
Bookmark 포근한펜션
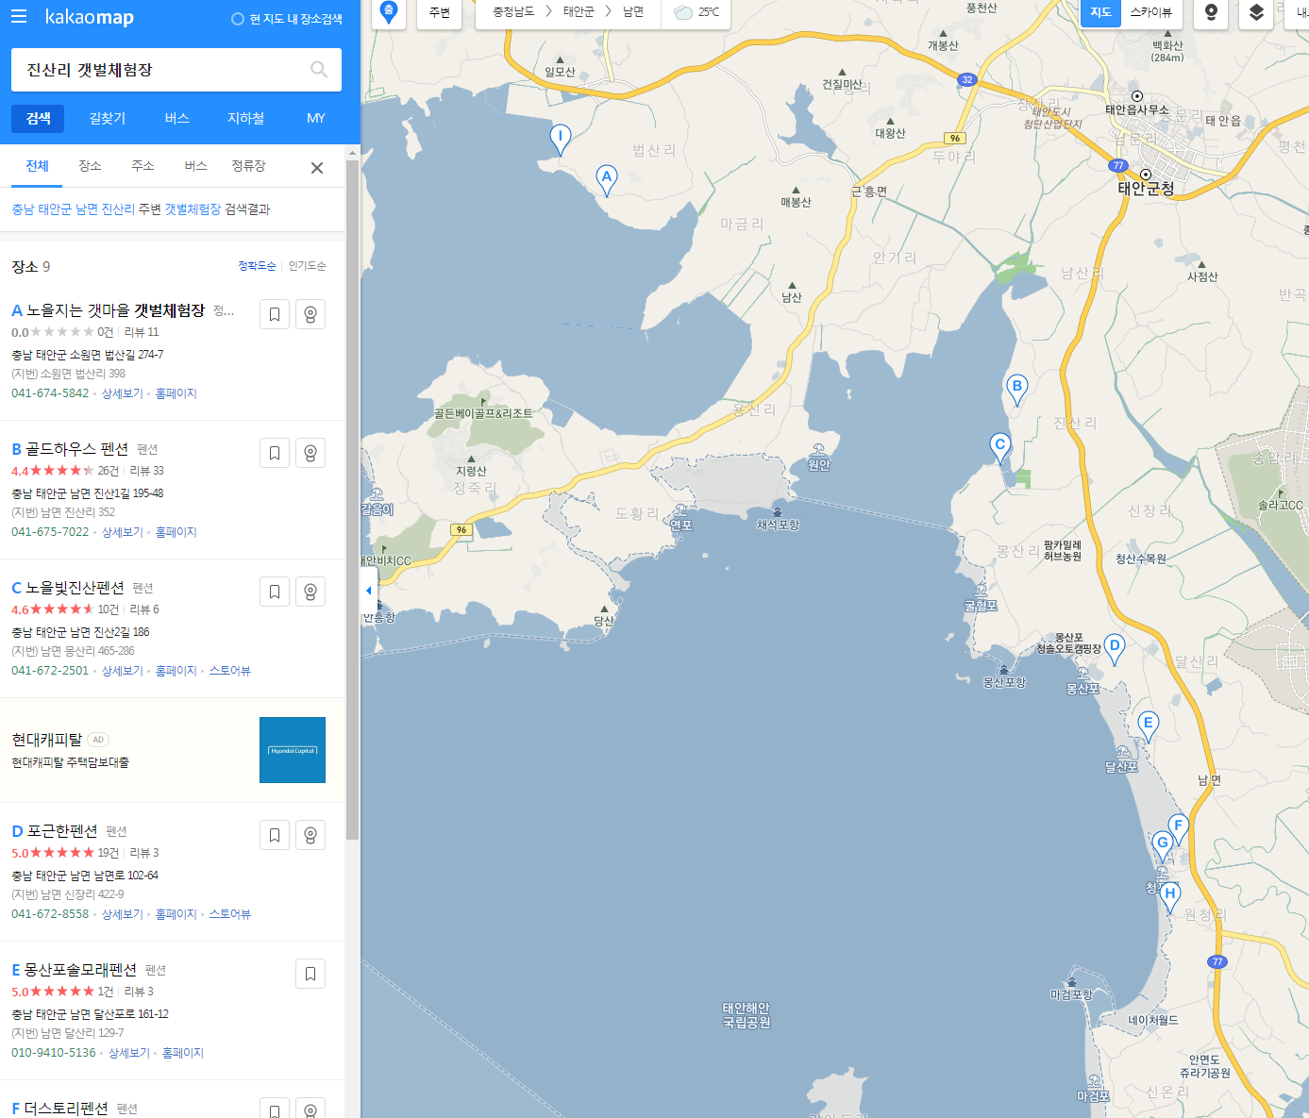click(275, 835)
